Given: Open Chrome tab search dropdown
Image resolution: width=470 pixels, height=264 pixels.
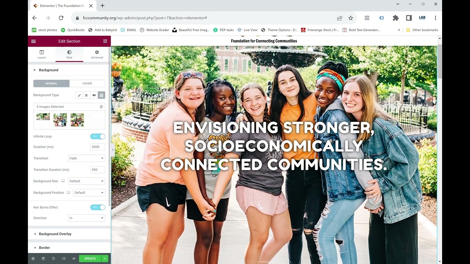Looking at the screenshot, I should point(398,4).
